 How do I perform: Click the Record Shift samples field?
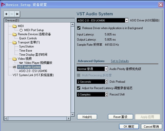(x=91, y=94)
